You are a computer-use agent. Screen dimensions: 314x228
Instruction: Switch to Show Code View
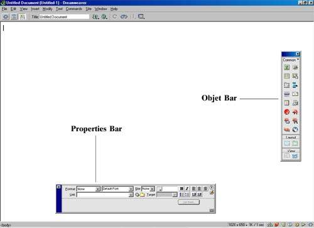(6, 17)
